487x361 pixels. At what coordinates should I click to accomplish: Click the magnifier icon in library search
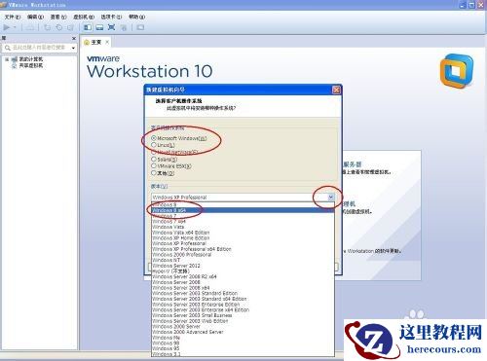click(8, 48)
